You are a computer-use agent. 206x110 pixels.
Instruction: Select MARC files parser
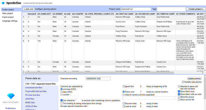(x=30, y=103)
